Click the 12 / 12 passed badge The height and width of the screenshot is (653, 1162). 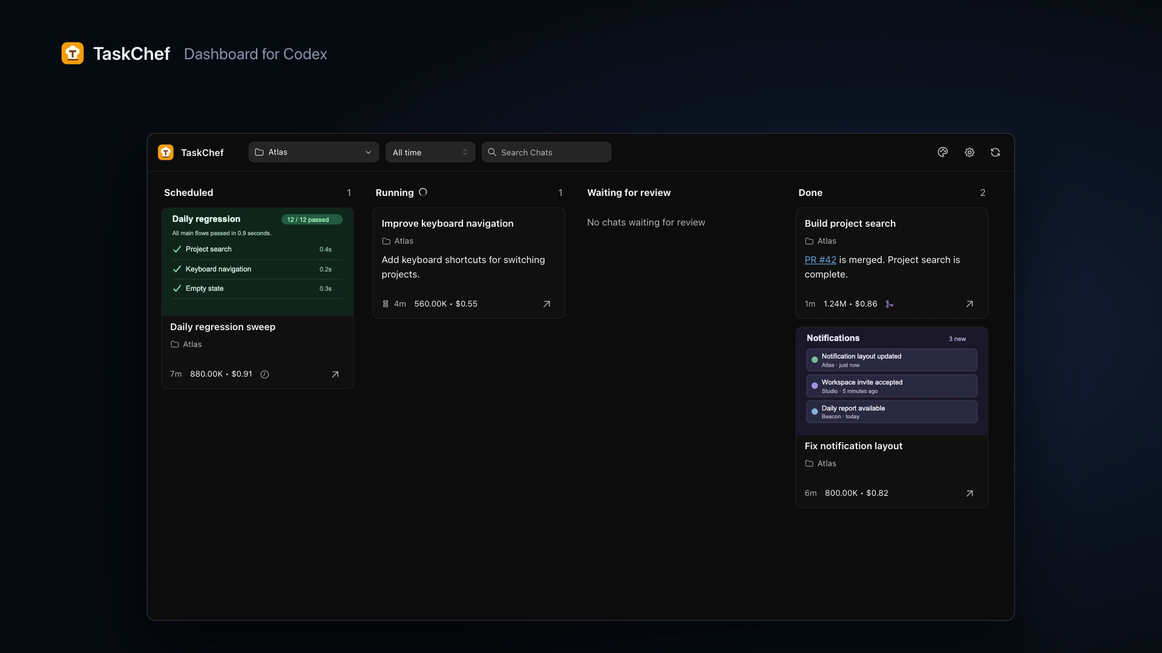click(x=312, y=219)
